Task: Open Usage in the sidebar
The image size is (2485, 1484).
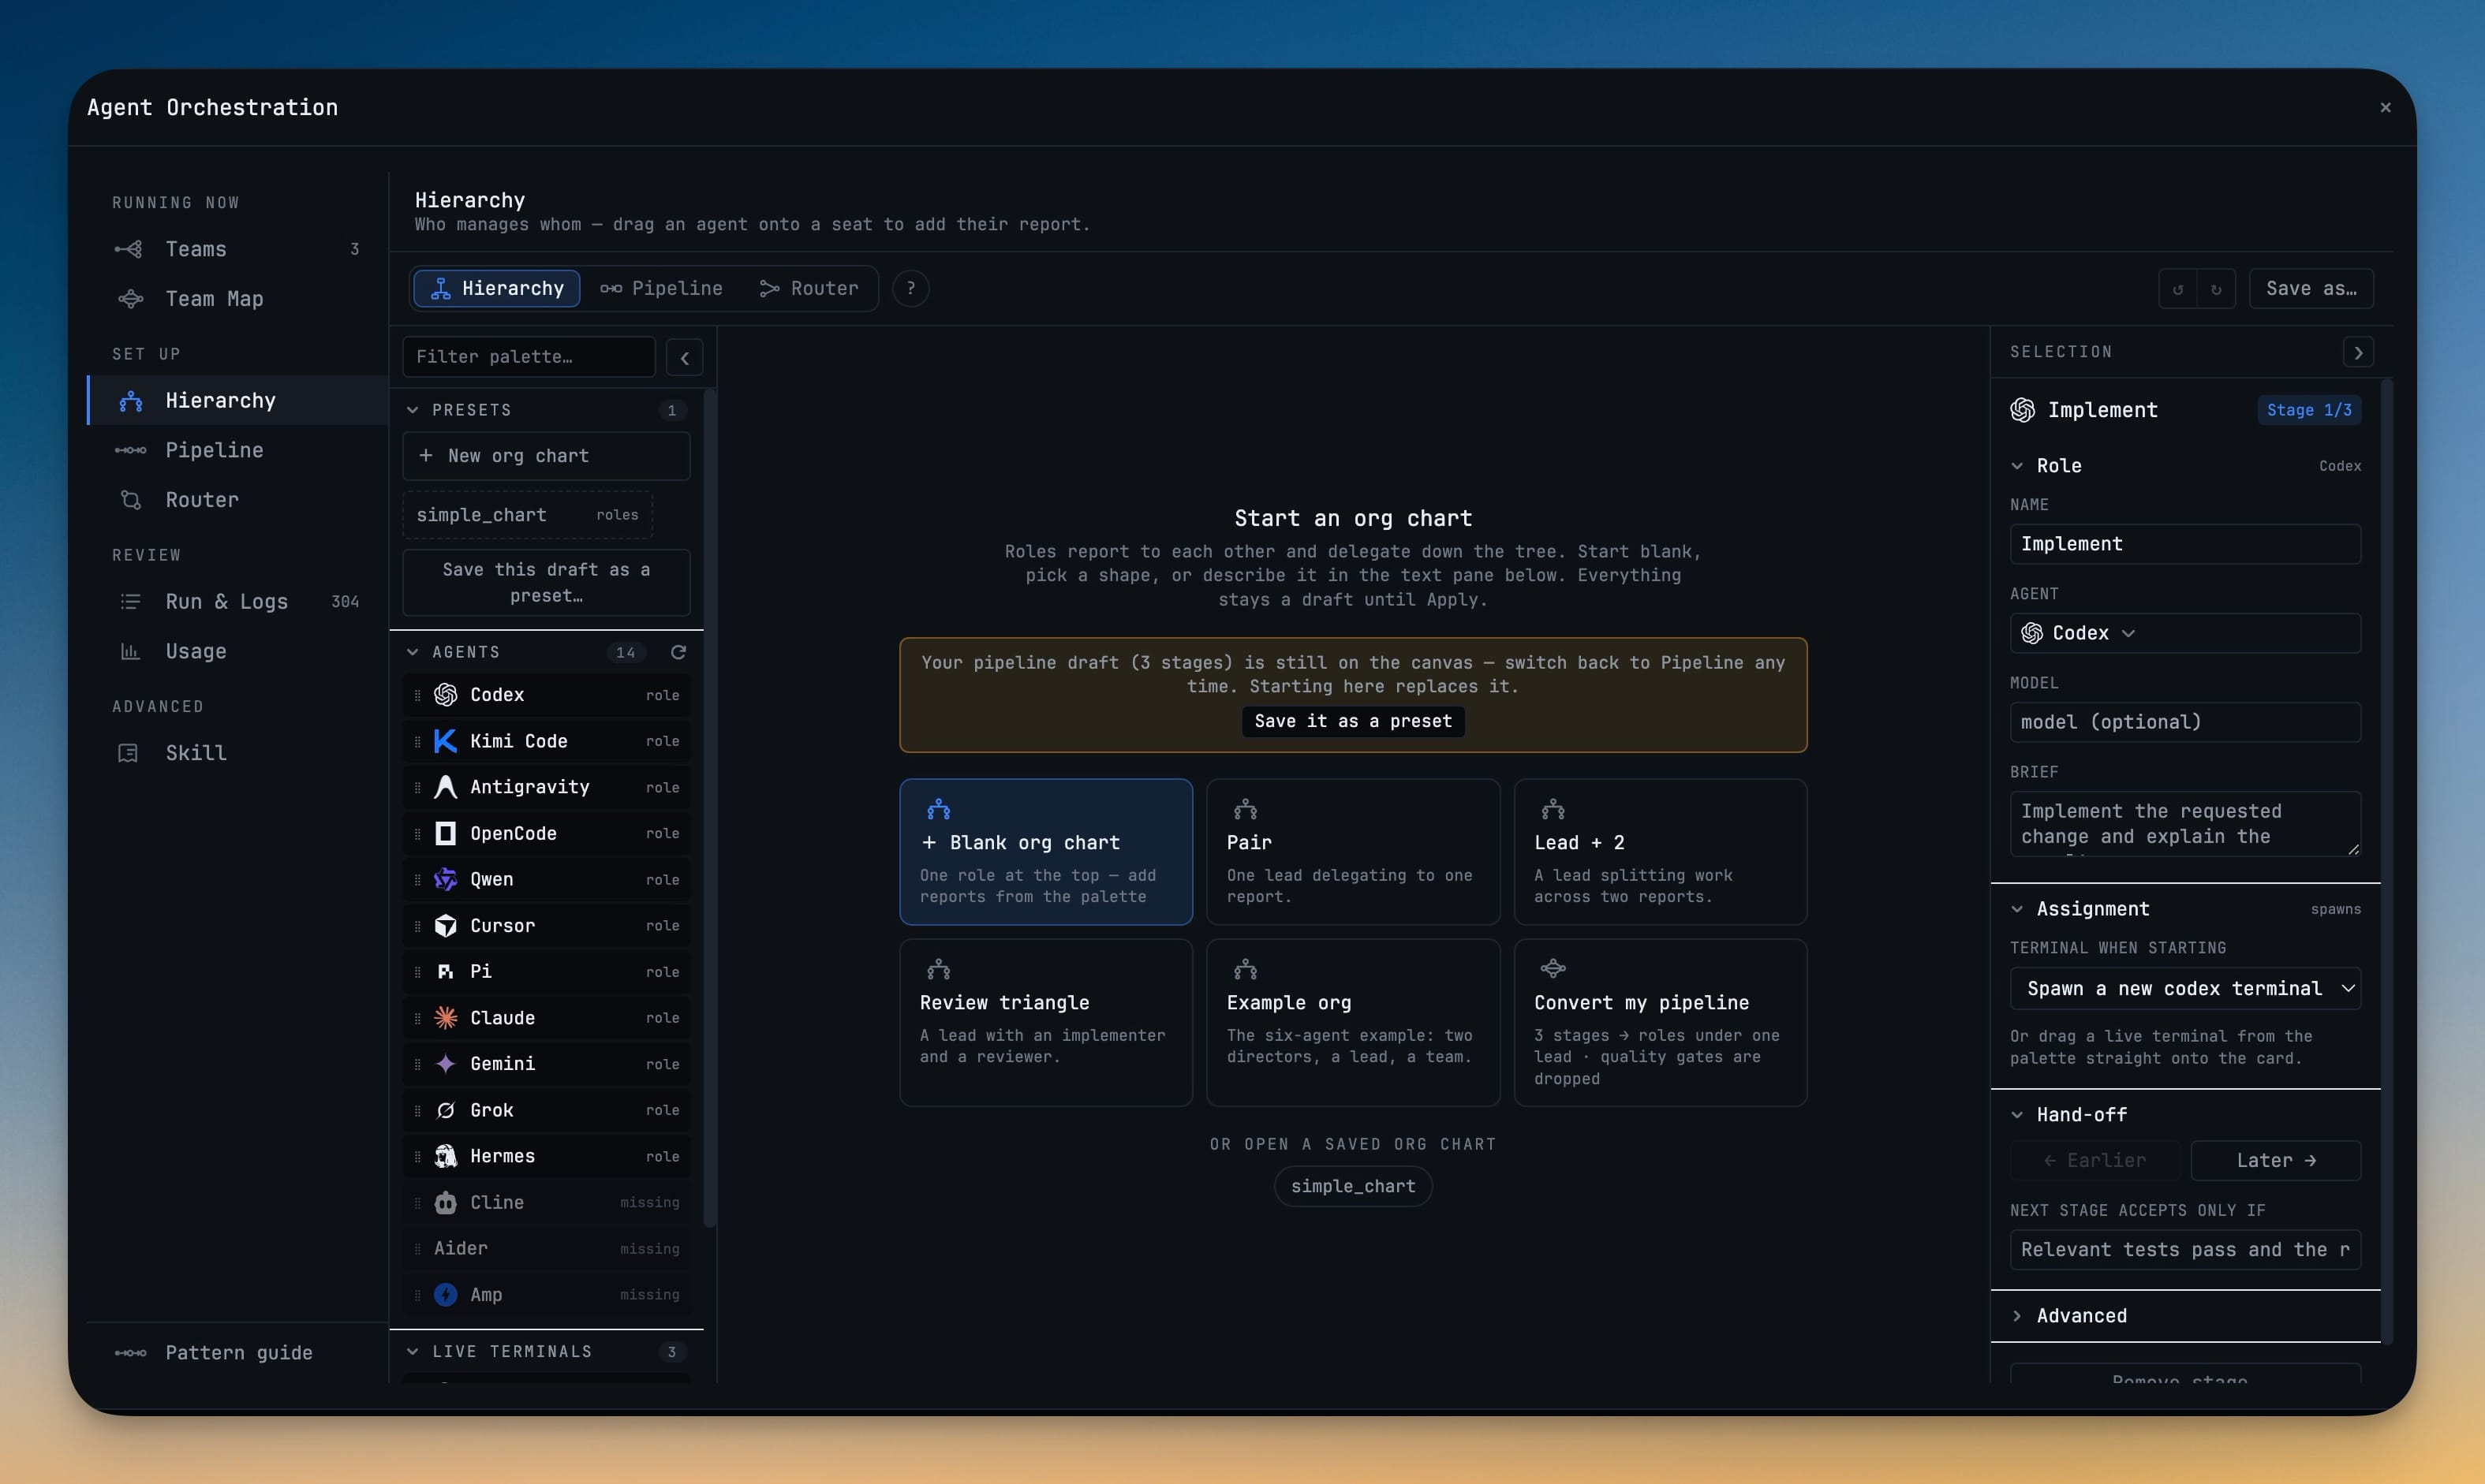Action: (237, 651)
